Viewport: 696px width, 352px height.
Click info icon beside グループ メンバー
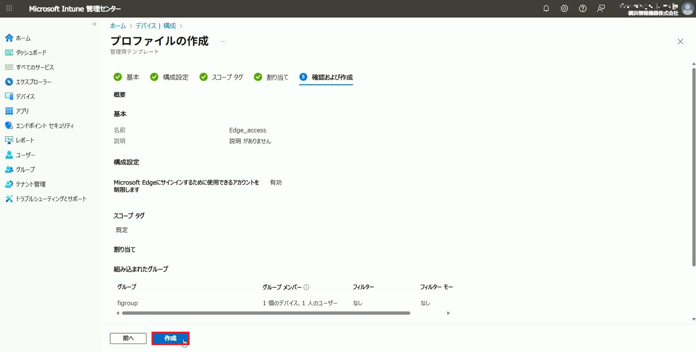306,287
